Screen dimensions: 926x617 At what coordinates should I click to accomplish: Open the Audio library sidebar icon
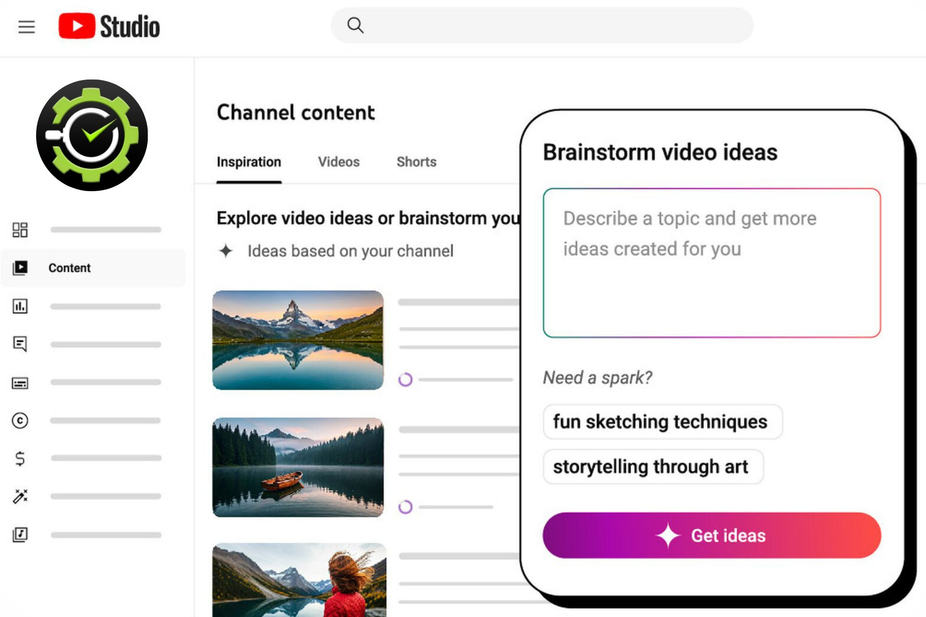click(x=20, y=535)
